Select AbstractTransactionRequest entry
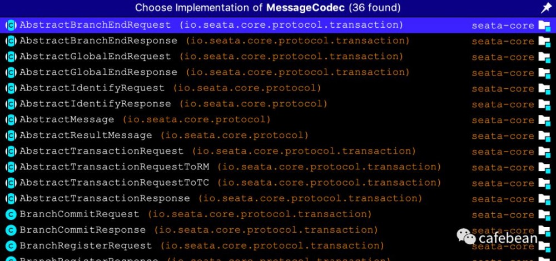Viewport: 556px width, 261px height. (101, 151)
